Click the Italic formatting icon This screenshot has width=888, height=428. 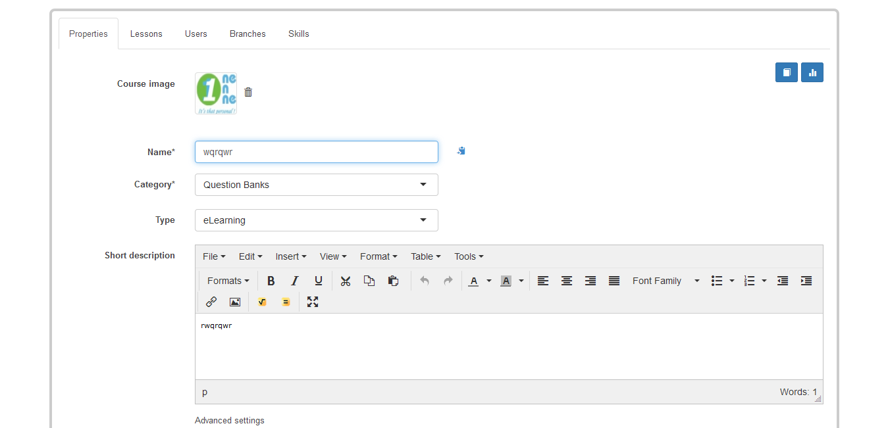coord(295,281)
